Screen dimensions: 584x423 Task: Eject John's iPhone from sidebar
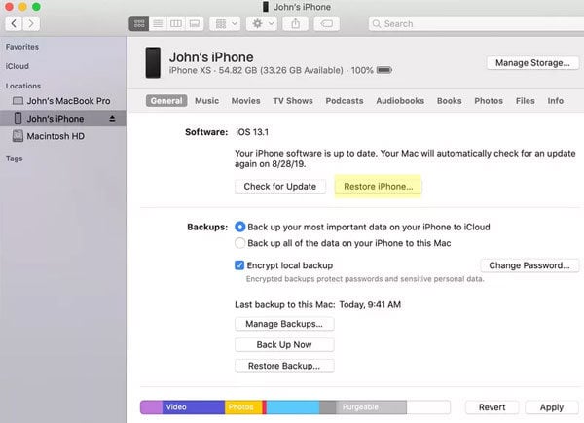(x=111, y=119)
